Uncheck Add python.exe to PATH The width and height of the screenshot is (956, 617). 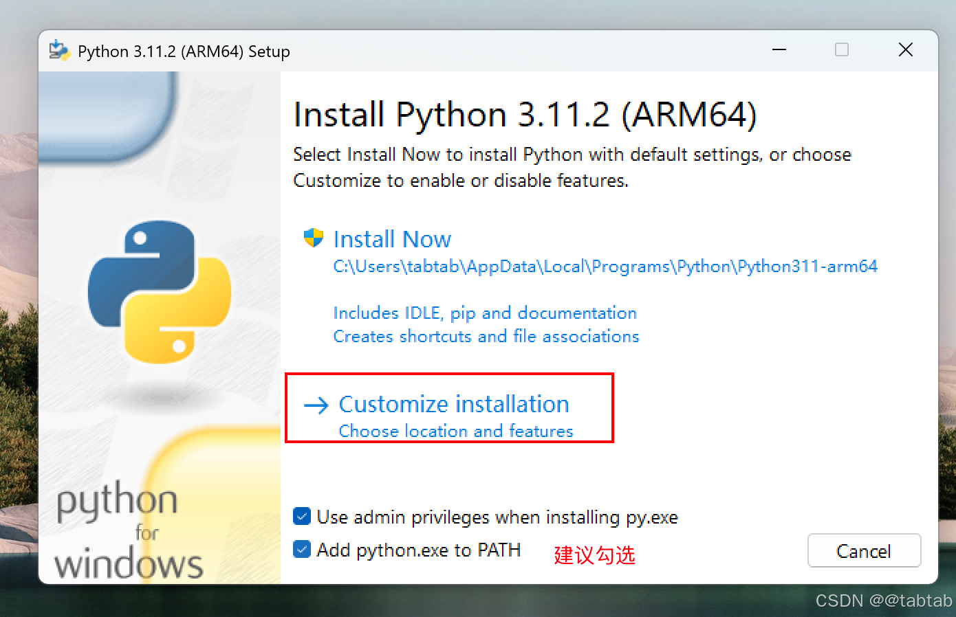tap(302, 549)
